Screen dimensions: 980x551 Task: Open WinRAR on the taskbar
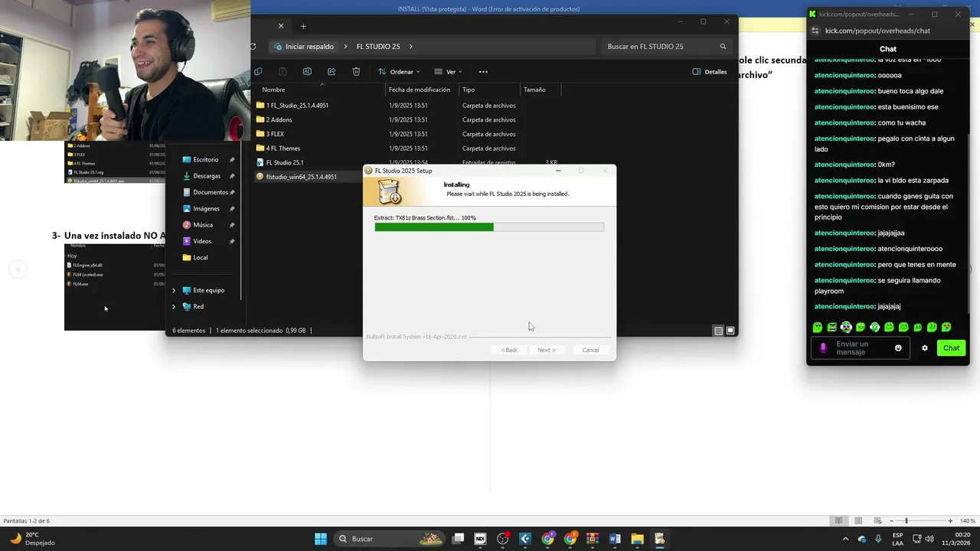592,539
